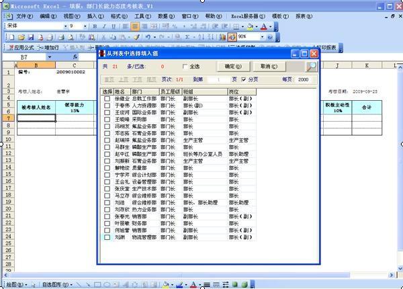Screen dimensions: 403x289
Task: Check the first row checkbox for 徐继业
Action: pyautogui.click(x=107, y=99)
